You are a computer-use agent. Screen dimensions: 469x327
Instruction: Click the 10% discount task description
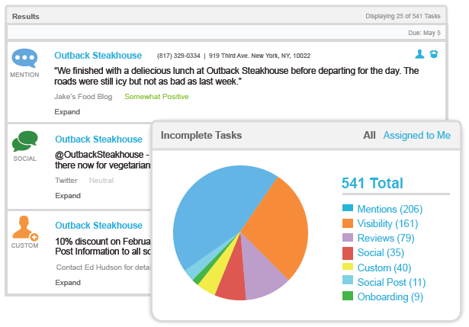[103, 247]
